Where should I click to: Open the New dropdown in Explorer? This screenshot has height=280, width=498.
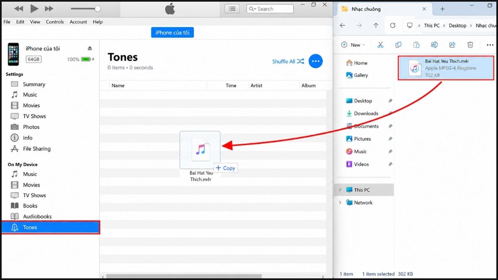(353, 45)
